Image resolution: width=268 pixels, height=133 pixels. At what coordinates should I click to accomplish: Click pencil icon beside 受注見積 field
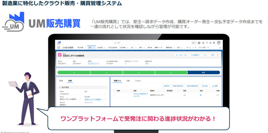[105, 99]
